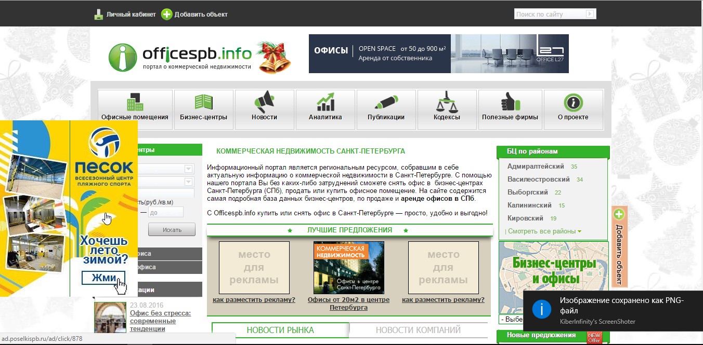Click vertical Добавить объект side tab

pos(619,247)
